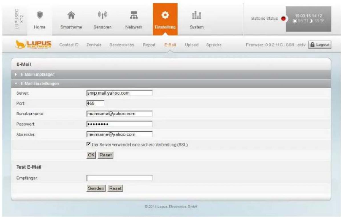Click the lock icon on Logout

coord(312,45)
